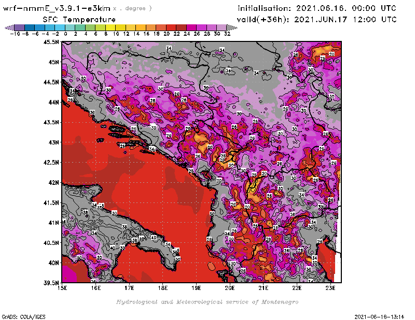415x320 pixels.
Task: Select the 22E longitude label
Action: pos(297,288)
